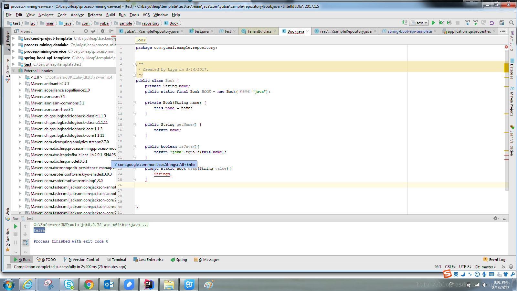Open Run panel settings gear
The width and height of the screenshot is (517, 291).
click(496, 219)
